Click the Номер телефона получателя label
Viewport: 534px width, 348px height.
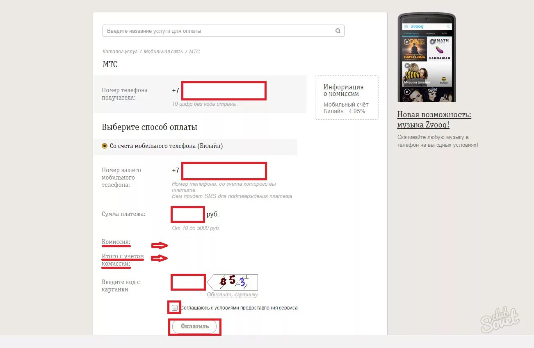pos(125,94)
